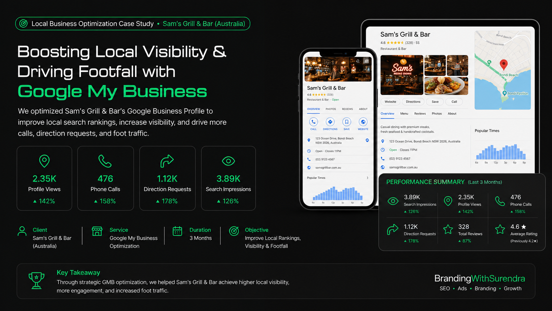552x311 pixels.
Task: Click the red location pin on the tablet map
Action: click(503, 65)
